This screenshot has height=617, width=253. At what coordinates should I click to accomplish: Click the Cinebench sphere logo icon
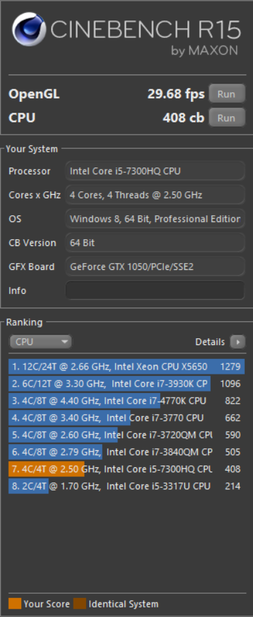pos(29,29)
